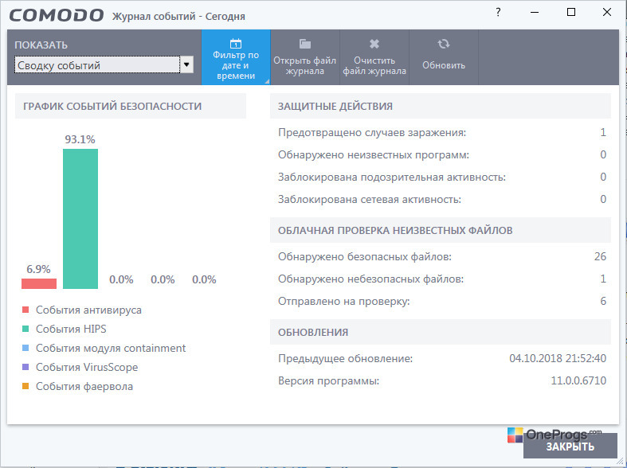The image size is (627, 468).
Task: Click version number 11.0.0.6710
Action: (578, 380)
